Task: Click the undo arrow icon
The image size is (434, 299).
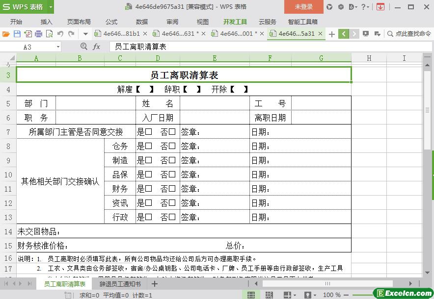Action: pos(60,34)
